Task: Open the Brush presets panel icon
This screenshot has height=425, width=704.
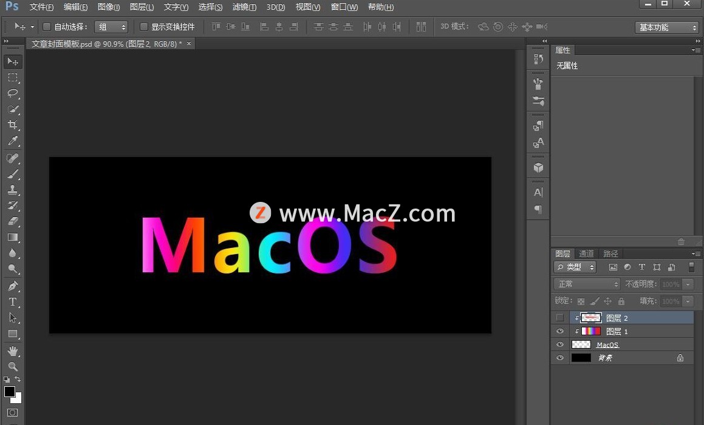Action: click(538, 101)
